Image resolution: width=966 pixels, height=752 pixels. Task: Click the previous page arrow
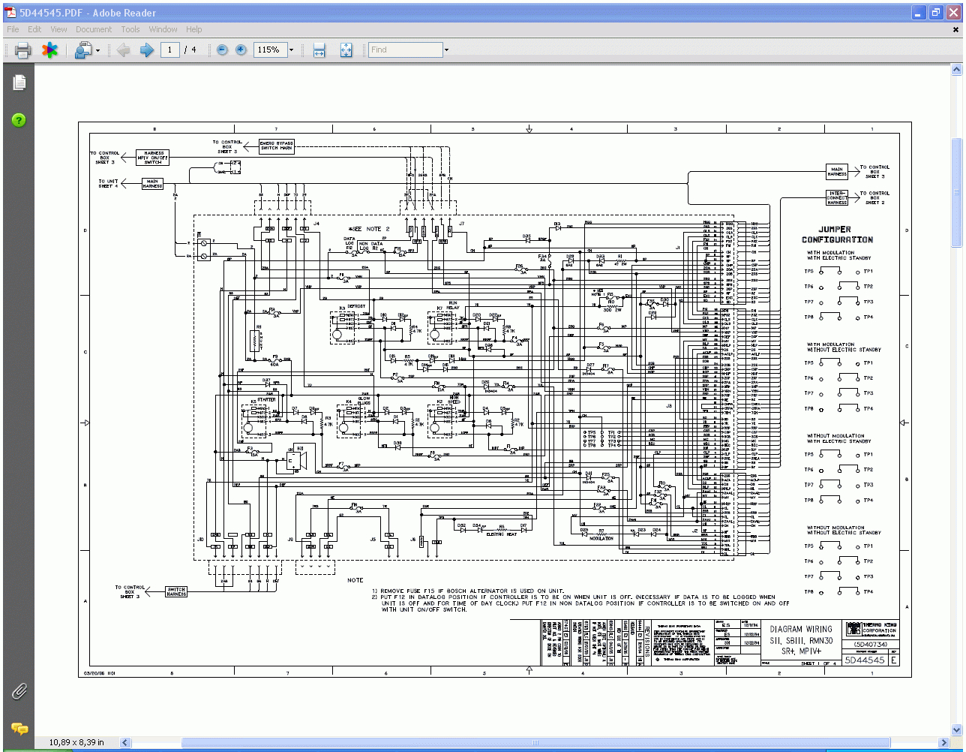coord(123,50)
